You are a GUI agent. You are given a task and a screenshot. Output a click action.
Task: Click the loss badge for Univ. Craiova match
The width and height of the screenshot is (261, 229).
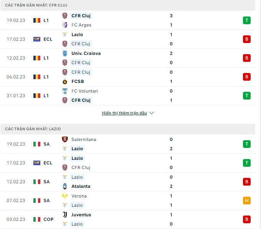(247, 58)
